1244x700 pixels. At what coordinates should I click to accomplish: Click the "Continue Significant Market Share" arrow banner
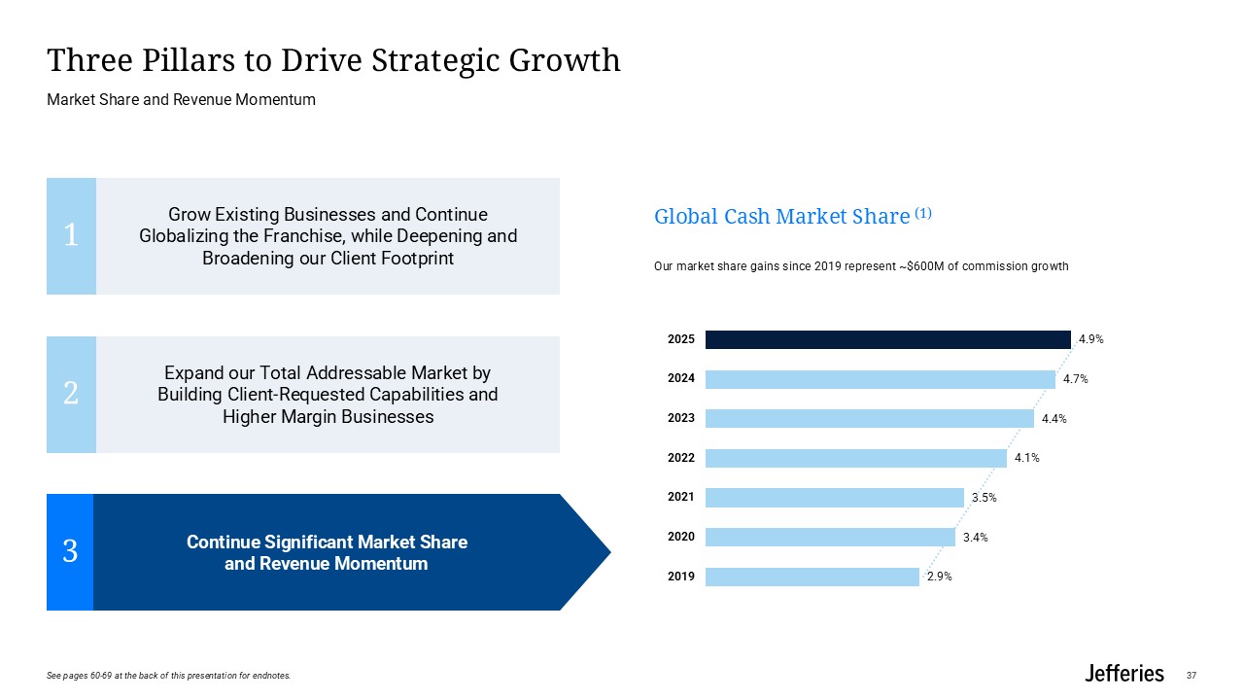click(328, 552)
